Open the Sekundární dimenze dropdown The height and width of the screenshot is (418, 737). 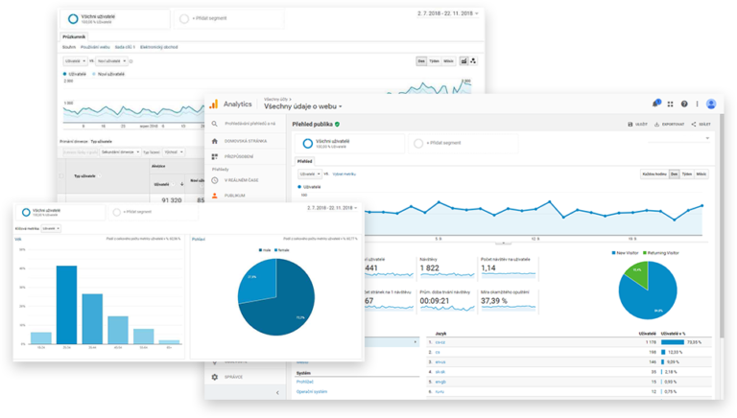click(x=121, y=152)
